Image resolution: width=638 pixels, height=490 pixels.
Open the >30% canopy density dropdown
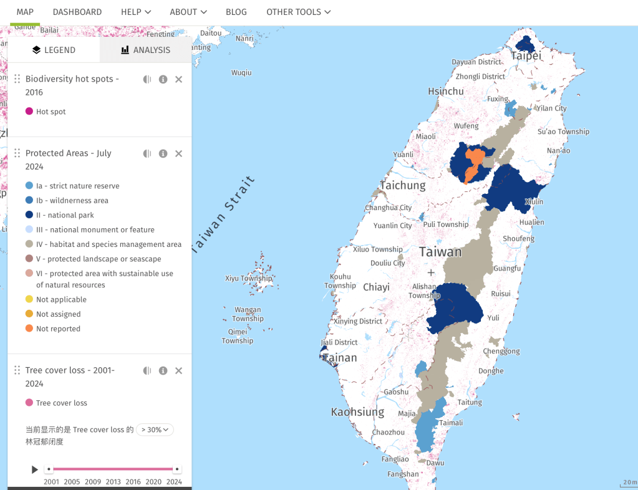(x=155, y=430)
